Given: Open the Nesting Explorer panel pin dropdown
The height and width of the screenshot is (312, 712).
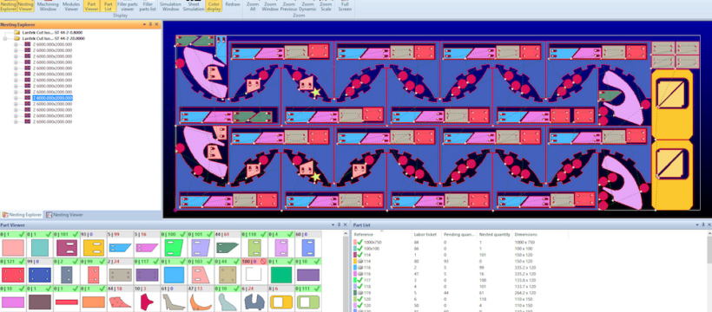Looking at the screenshot, I should (144, 24).
